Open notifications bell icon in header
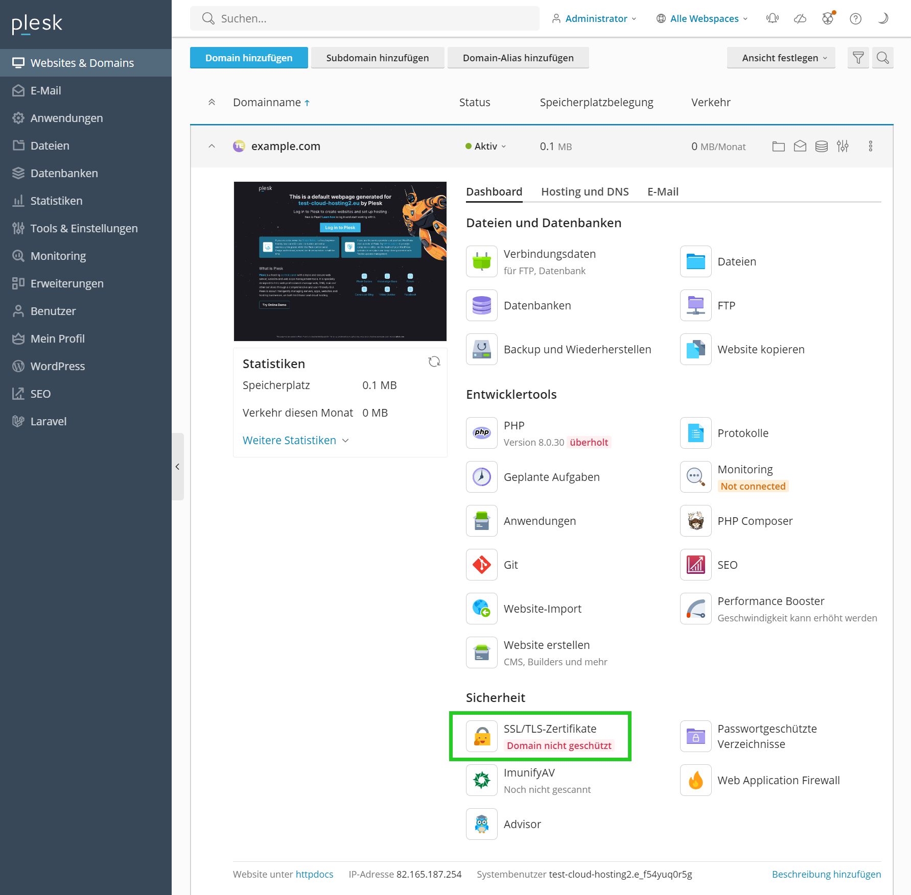The image size is (911, 895). (x=772, y=19)
